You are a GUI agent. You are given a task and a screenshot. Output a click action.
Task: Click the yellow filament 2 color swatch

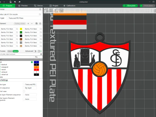(21, 29)
